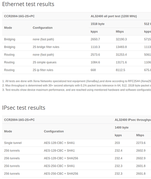Click the Max throughput footnote line
The width and height of the screenshot is (151, 179).
76,86
